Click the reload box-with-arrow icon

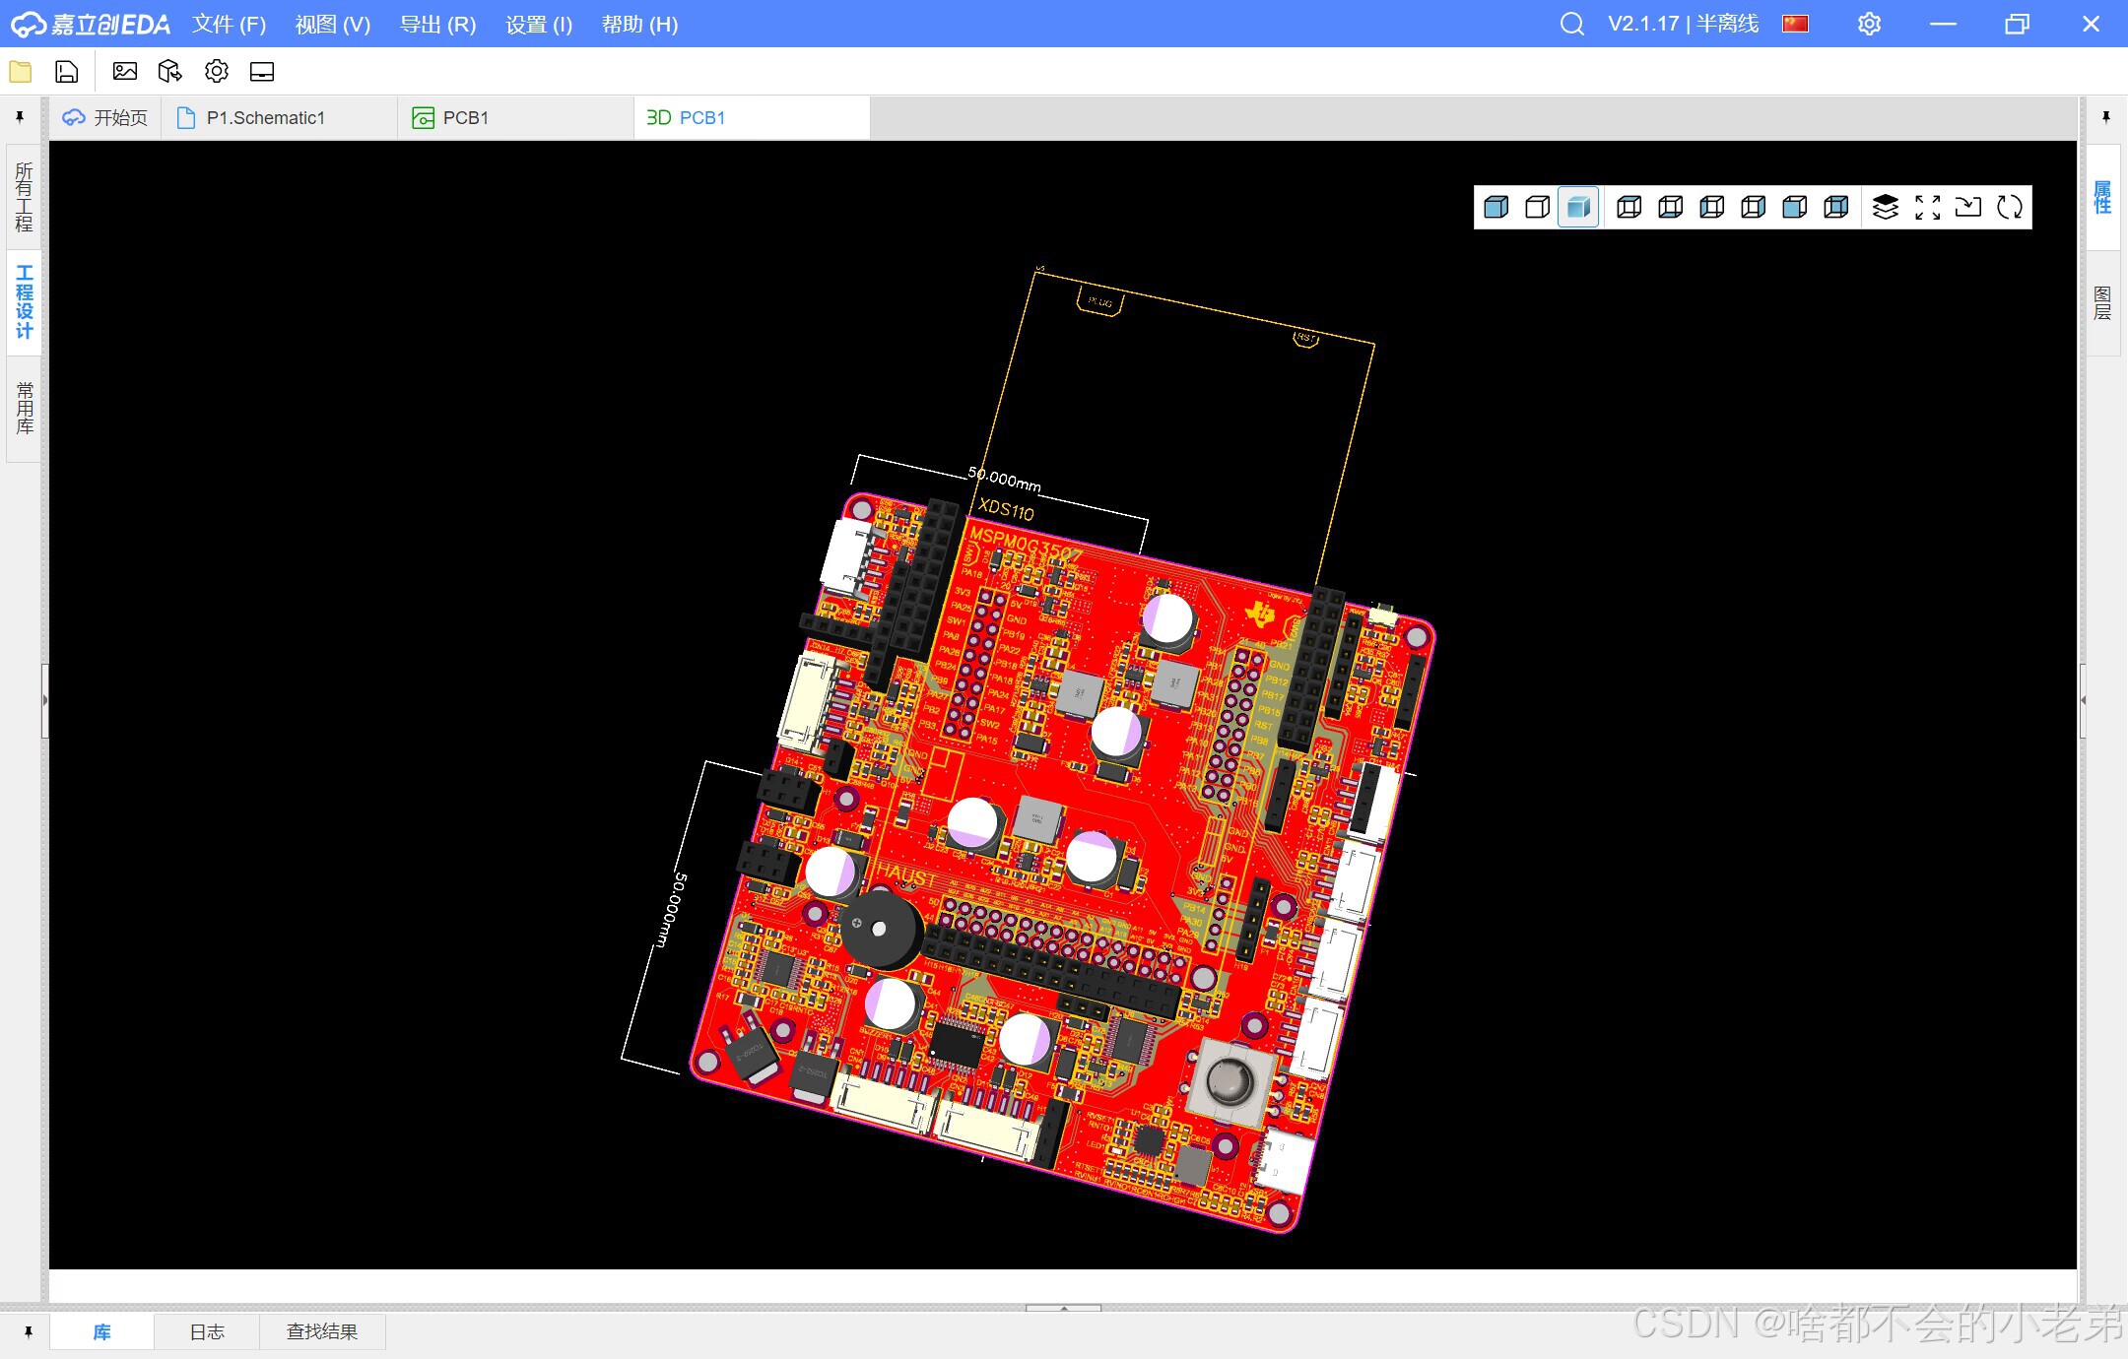point(1968,207)
